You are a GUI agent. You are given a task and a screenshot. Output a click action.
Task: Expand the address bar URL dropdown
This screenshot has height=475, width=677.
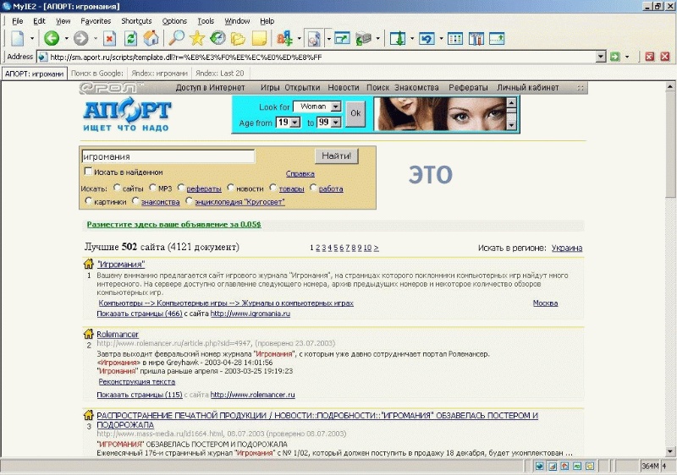click(x=601, y=57)
